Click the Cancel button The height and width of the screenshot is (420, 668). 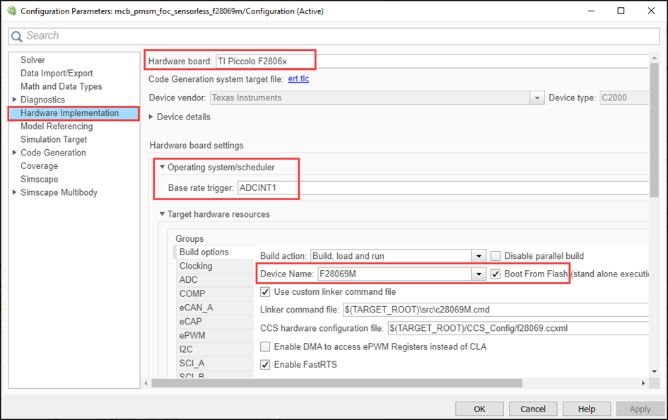533,409
